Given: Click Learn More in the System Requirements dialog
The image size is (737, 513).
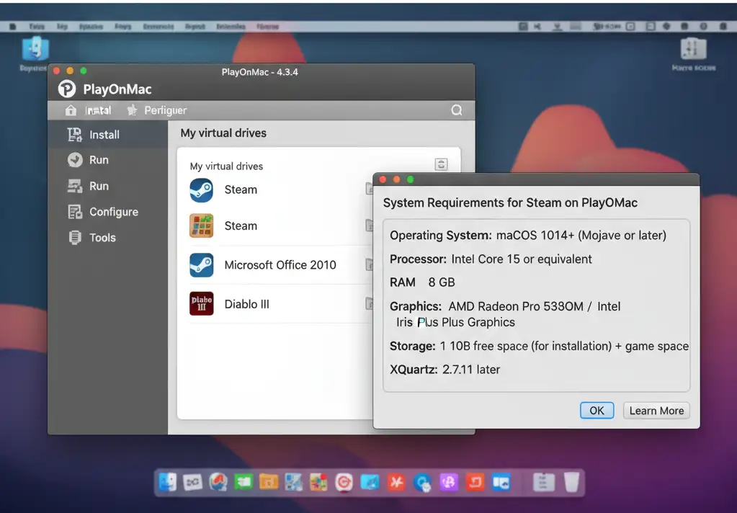Looking at the screenshot, I should (x=656, y=410).
